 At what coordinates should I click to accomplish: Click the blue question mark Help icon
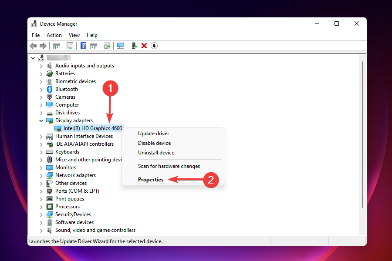pos(83,46)
